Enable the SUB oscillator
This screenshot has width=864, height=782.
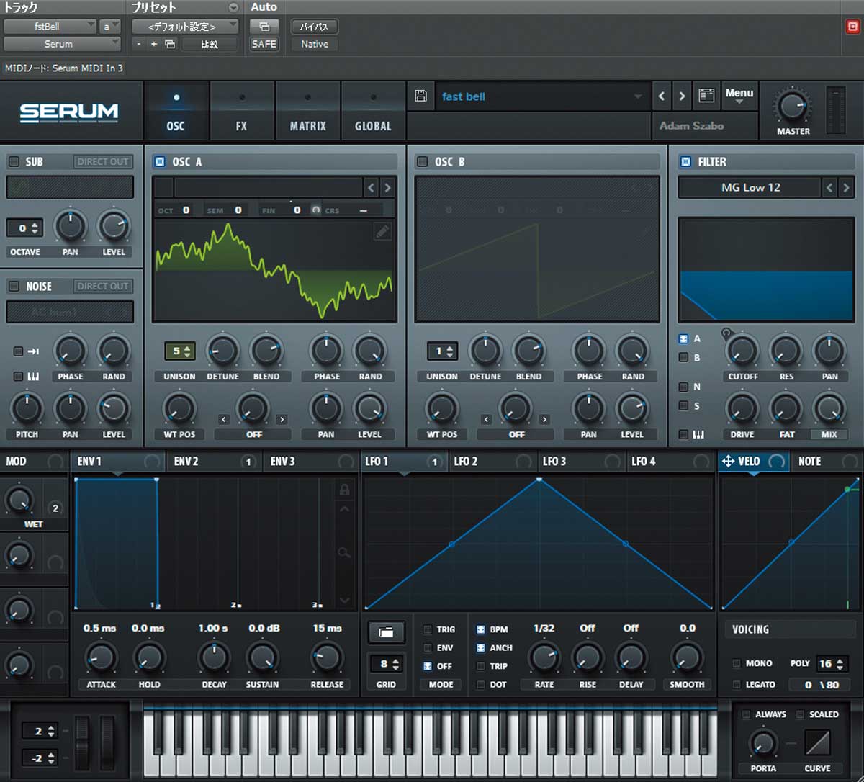[x=14, y=162]
